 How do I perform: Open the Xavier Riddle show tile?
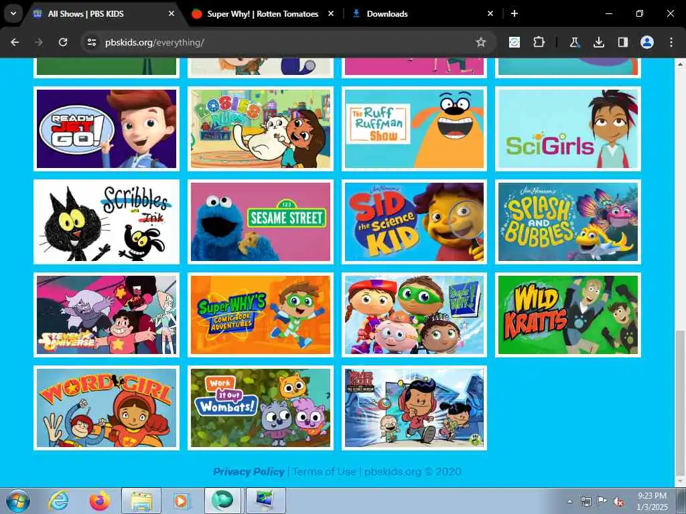click(x=414, y=408)
